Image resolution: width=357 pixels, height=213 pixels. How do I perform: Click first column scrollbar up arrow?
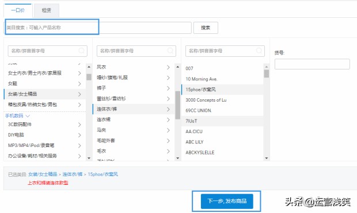click(x=89, y=67)
